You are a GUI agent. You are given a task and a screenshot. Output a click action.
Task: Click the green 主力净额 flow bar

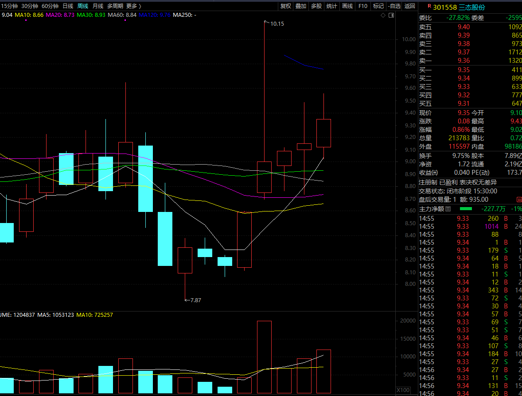tap(466, 209)
